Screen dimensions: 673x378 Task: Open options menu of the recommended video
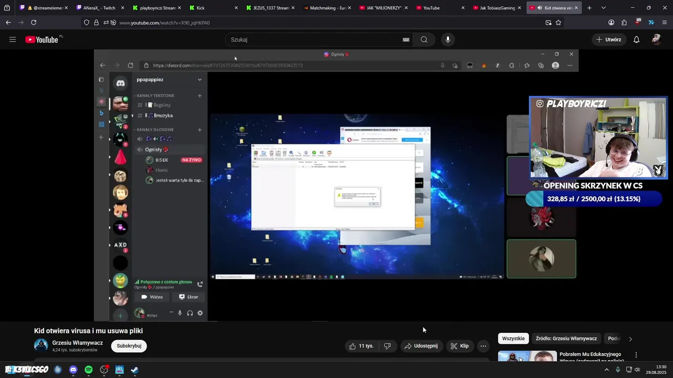[x=636, y=355]
